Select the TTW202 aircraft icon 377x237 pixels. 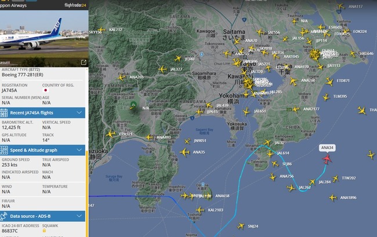pos(336,178)
